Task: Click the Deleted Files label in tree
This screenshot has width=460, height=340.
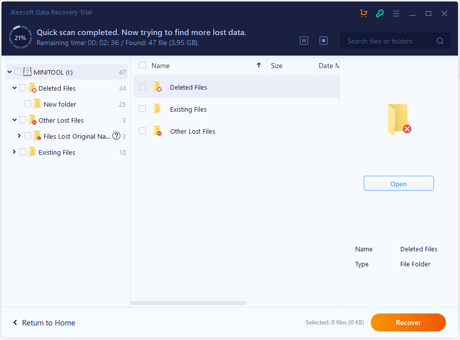Action: coord(57,89)
